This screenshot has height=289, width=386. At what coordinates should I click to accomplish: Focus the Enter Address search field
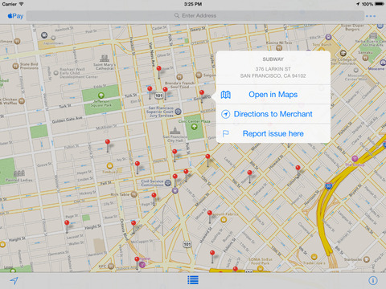pos(195,15)
